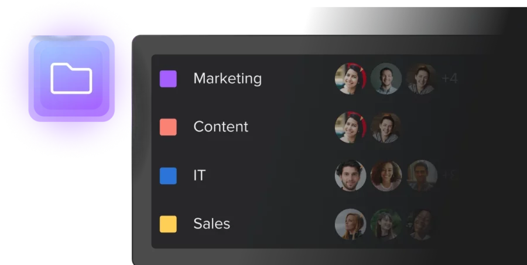Open the Sales group
This screenshot has height=265, width=527.
point(212,223)
